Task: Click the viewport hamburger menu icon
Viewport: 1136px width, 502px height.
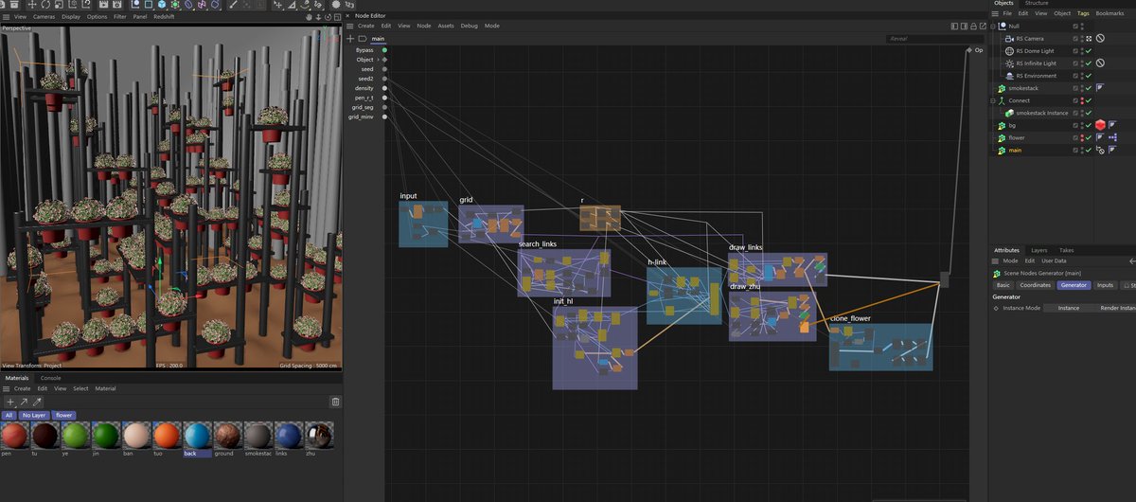Action: tap(7, 16)
